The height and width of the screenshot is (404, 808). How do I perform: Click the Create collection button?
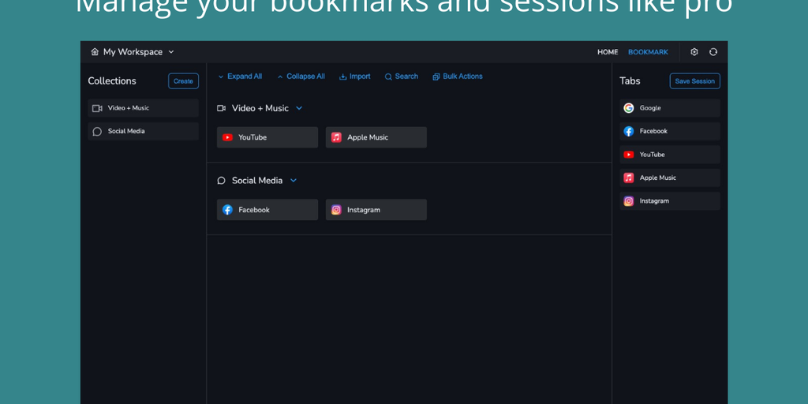coord(183,81)
